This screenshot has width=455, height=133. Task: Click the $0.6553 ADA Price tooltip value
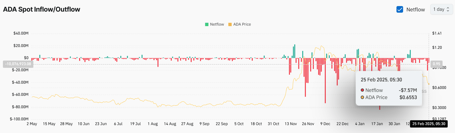[x=408, y=97]
